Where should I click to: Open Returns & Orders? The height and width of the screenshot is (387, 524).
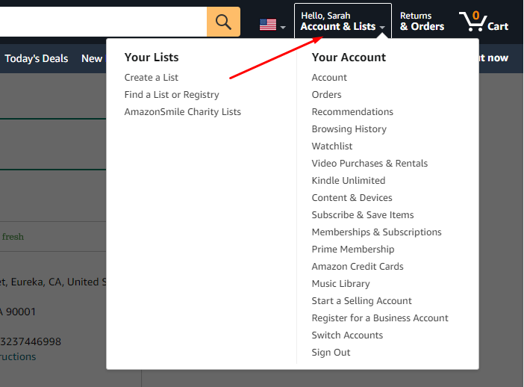(x=422, y=22)
